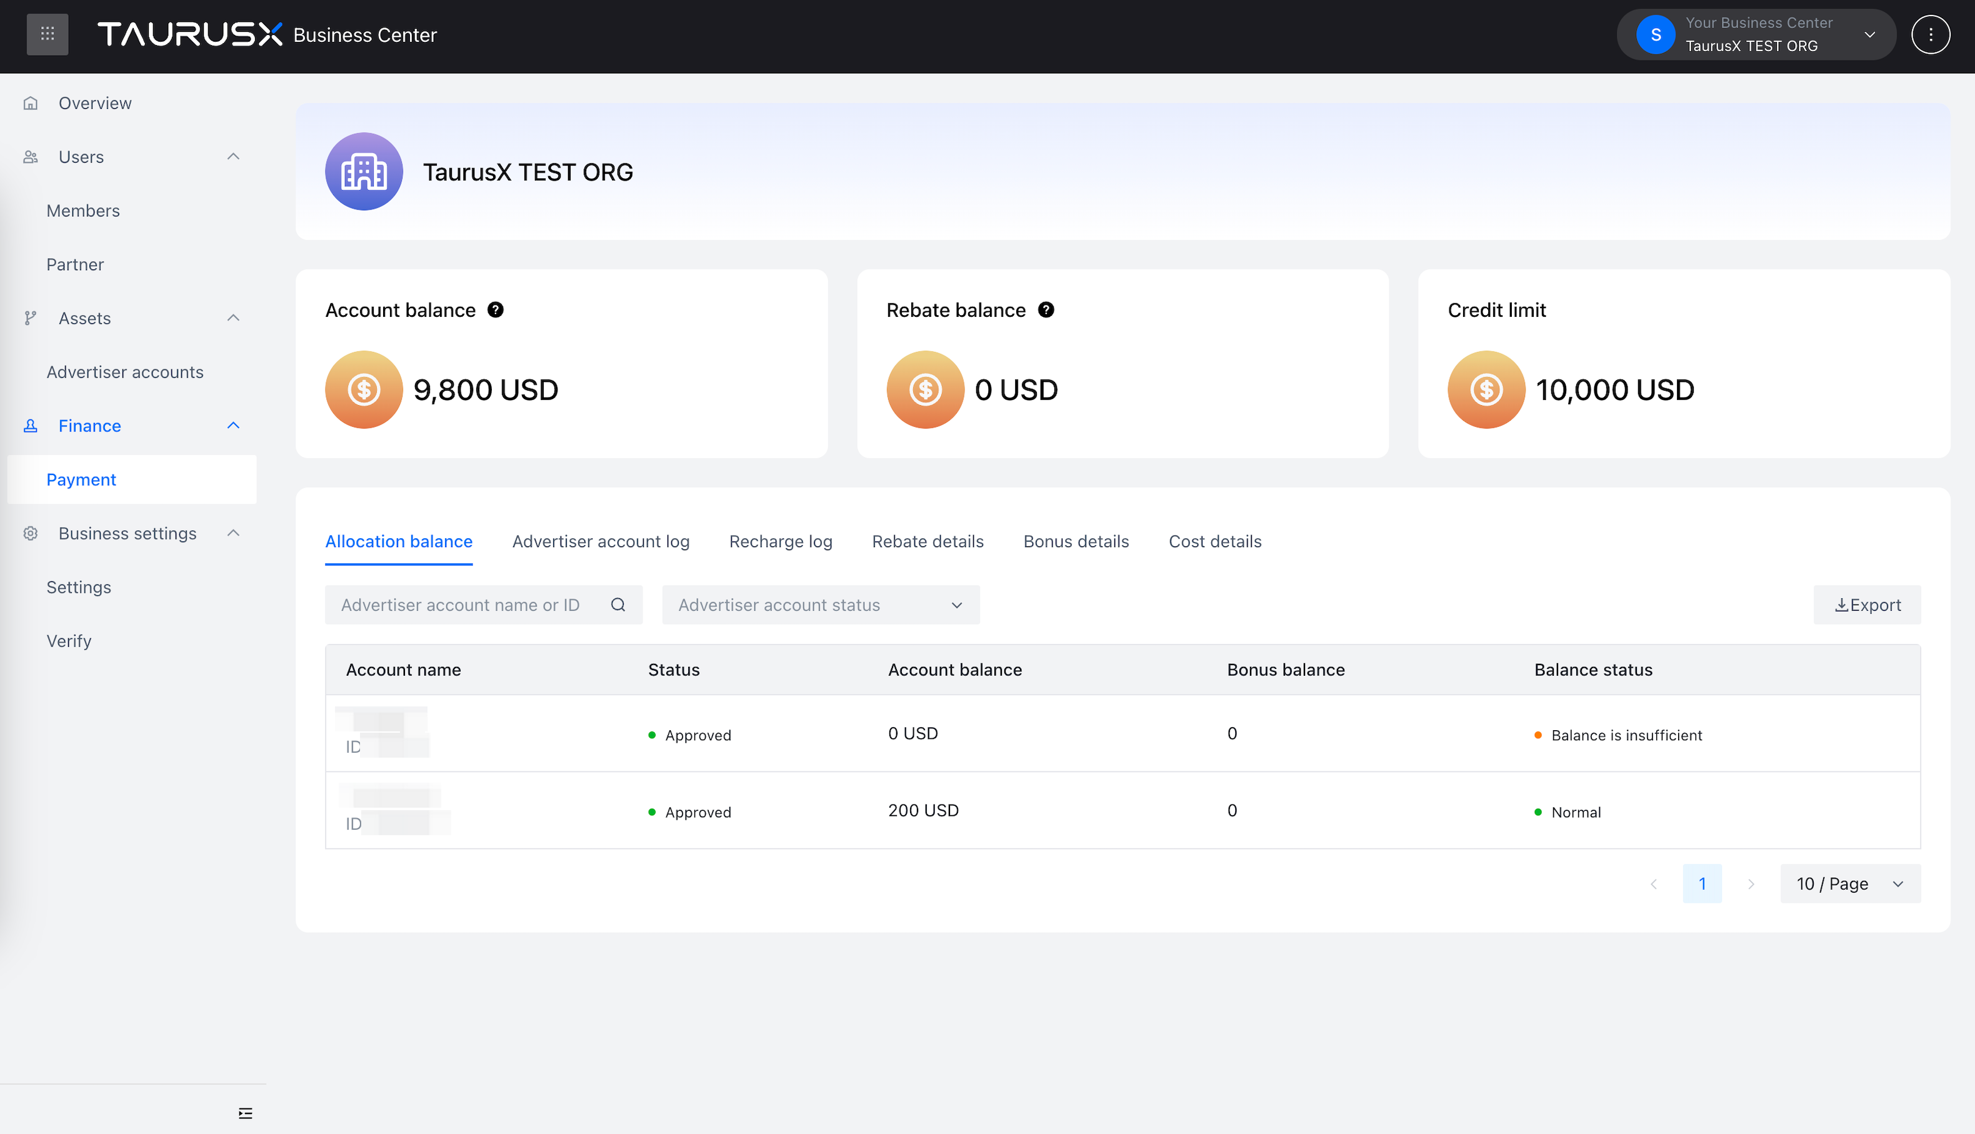The width and height of the screenshot is (1975, 1134).
Task: Collapse the Users section chevron
Action: [232, 156]
